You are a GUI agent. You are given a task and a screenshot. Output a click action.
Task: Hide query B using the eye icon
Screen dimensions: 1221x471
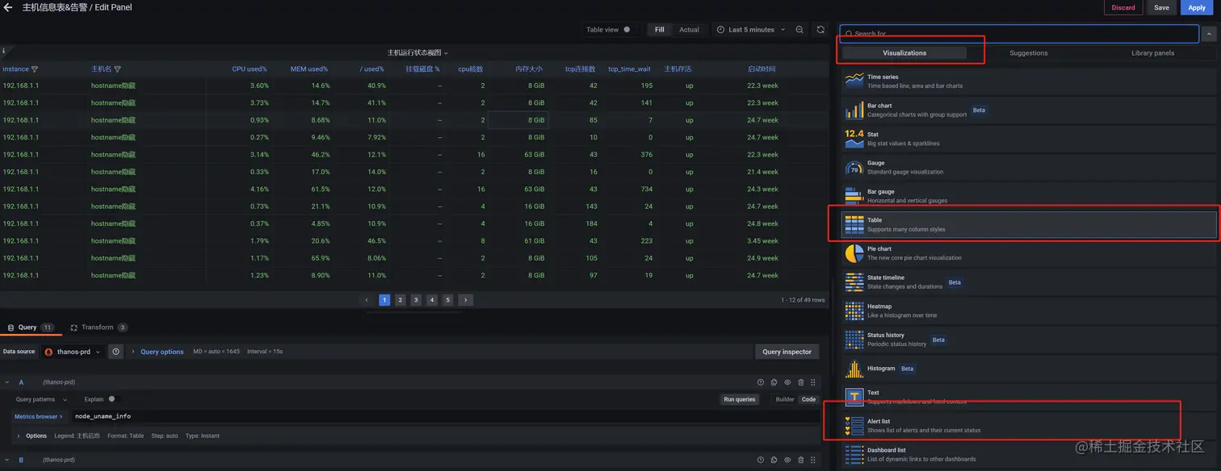pos(787,460)
